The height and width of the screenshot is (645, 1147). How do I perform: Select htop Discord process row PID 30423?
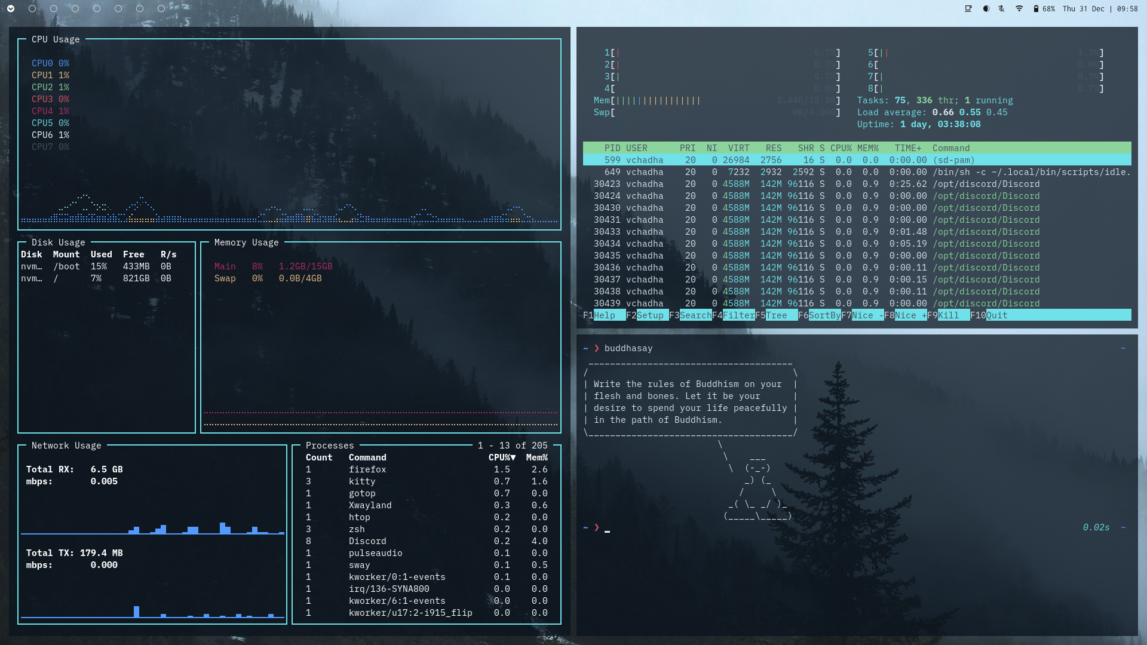[x=857, y=184]
